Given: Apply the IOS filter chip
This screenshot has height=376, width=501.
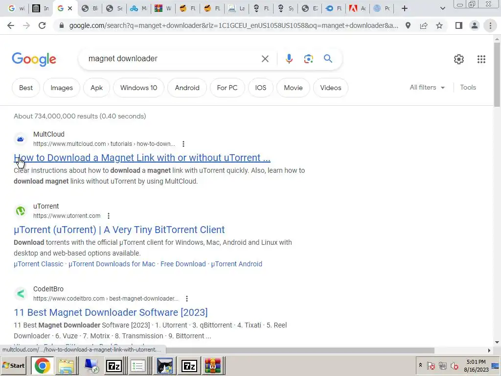Looking at the screenshot, I should 260,88.
